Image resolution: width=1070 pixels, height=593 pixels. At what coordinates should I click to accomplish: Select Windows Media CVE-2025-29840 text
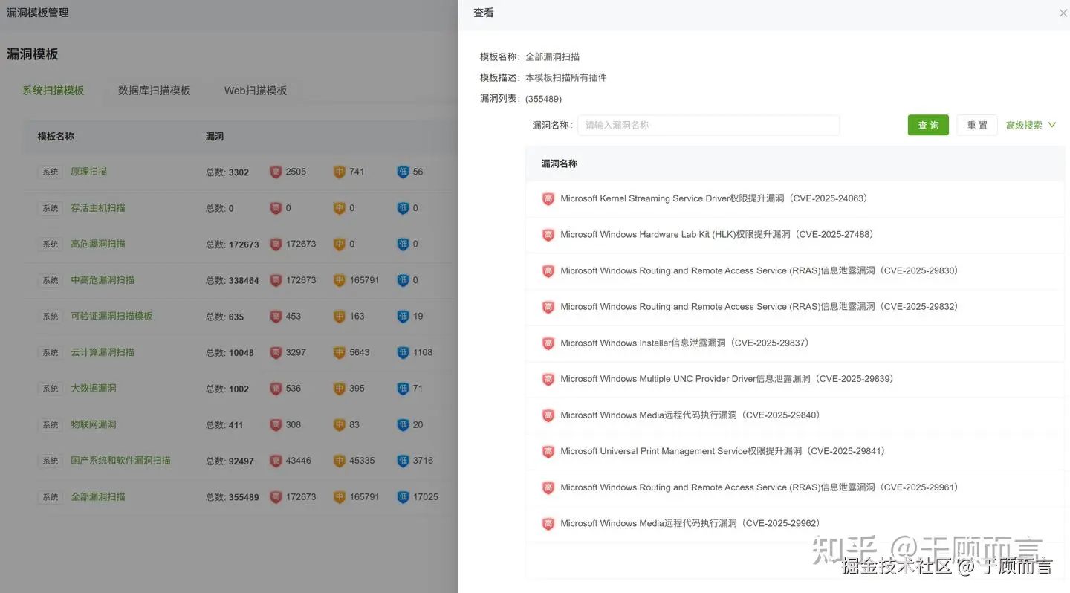690,415
